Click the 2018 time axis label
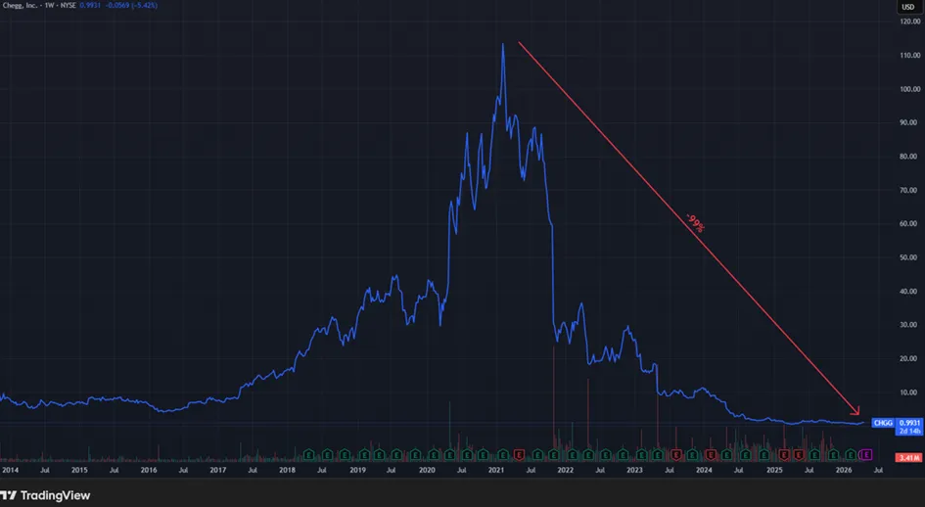 [x=288, y=470]
